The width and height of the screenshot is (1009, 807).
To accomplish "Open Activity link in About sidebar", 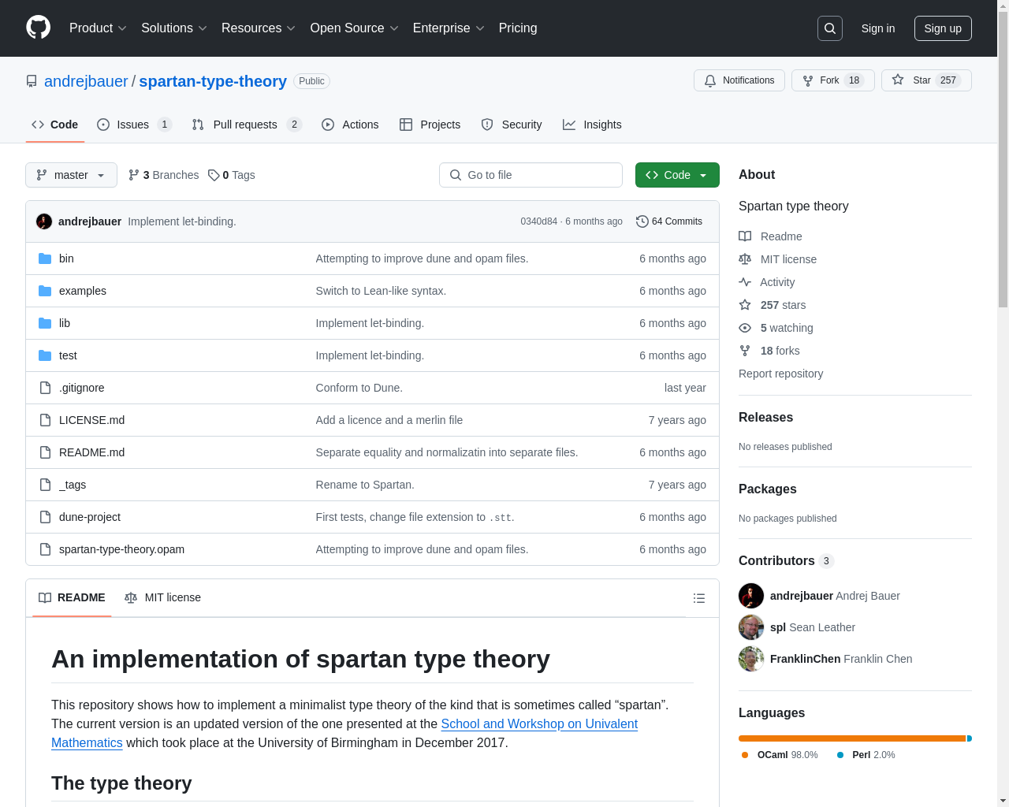I will (x=767, y=282).
